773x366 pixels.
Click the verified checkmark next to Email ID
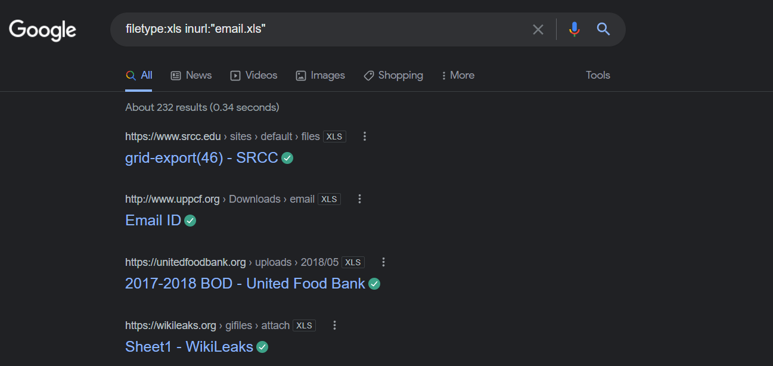[x=190, y=220]
